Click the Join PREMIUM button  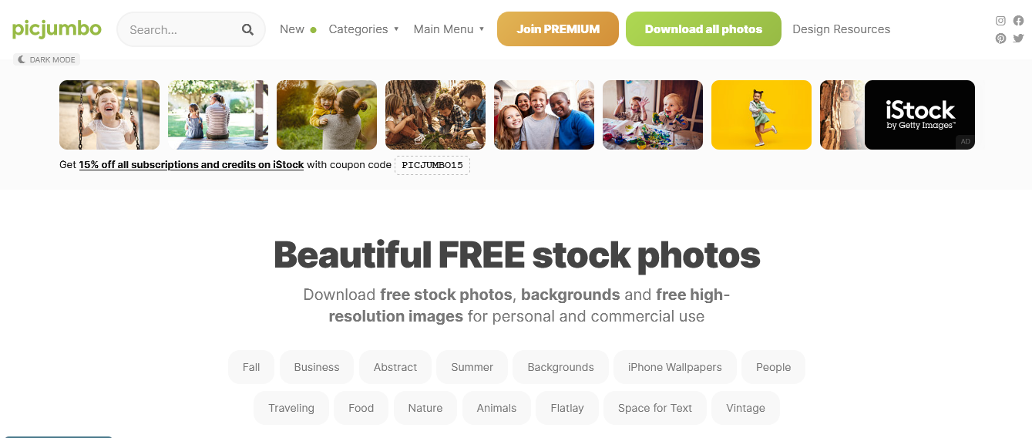(558, 29)
